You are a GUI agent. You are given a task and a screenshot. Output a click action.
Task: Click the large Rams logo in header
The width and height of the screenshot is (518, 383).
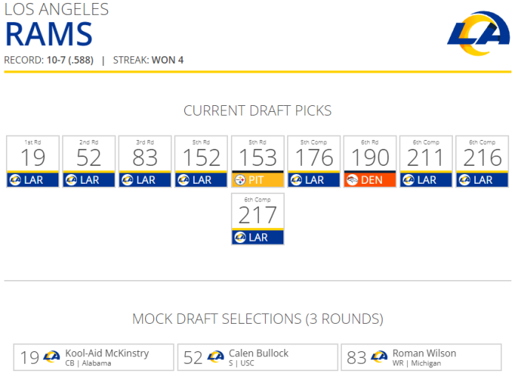pyautogui.click(x=478, y=33)
